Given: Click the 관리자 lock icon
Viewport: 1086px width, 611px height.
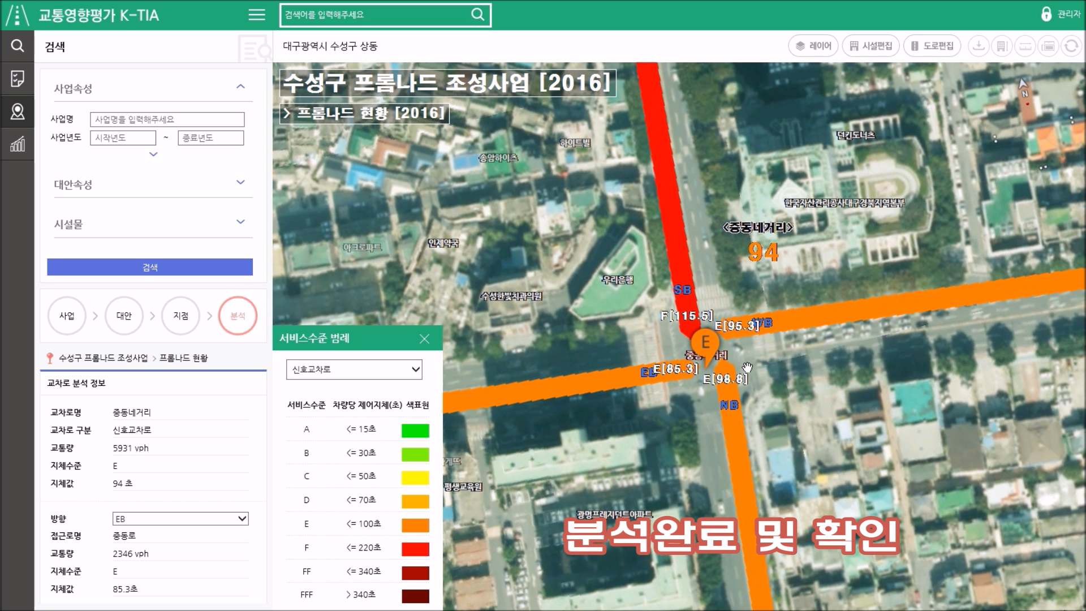Looking at the screenshot, I should tap(1046, 14).
